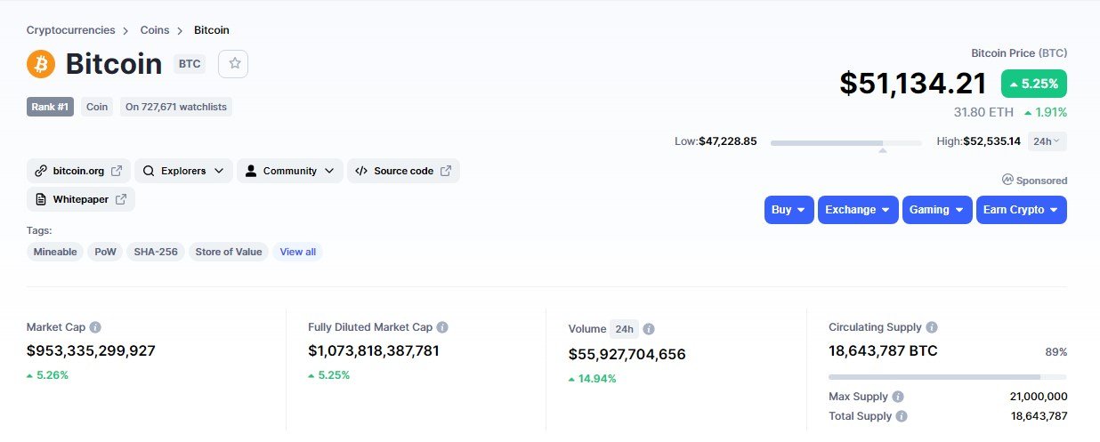Click the info icon beside Fully Diluted Market Cap

tap(442, 327)
